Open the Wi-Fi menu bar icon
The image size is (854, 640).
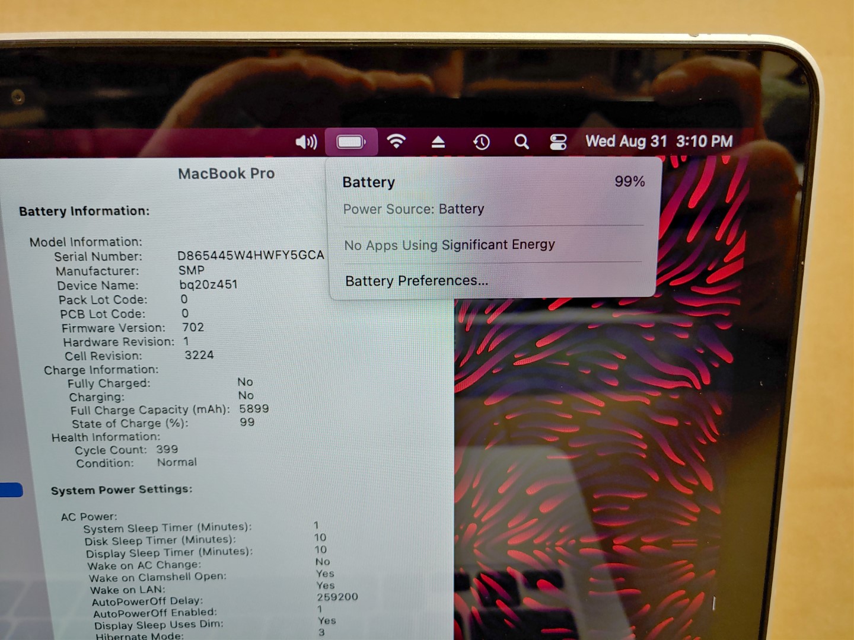(396, 141)
